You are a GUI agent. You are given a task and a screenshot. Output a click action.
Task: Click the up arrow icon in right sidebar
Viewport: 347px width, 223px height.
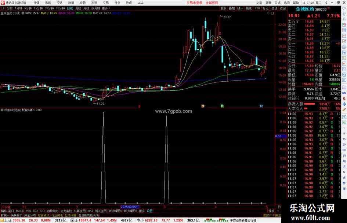344,14
